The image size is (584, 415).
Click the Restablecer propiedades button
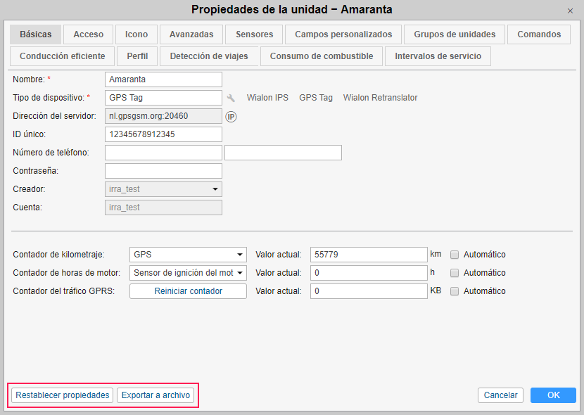(63, 395)
